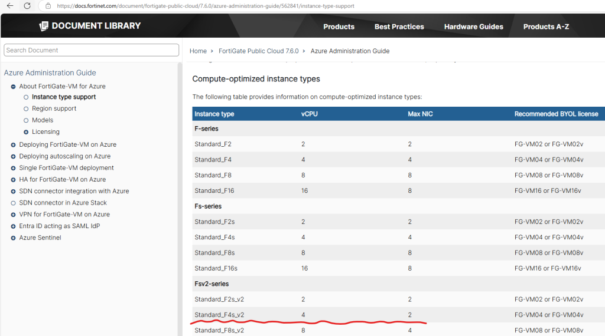Expand HA for FortiGate-VM on Azure
Screen dimensions: 605x336
(x=13, y=180)
